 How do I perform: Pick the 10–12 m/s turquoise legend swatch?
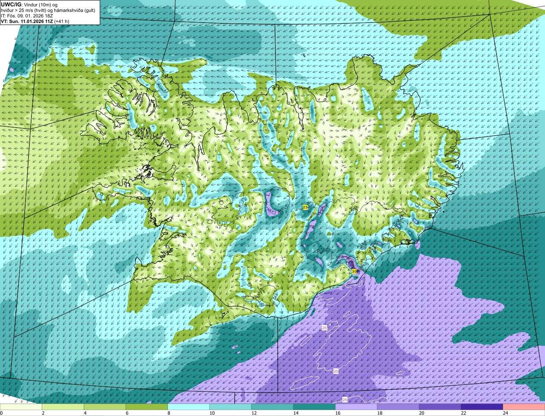231,407
